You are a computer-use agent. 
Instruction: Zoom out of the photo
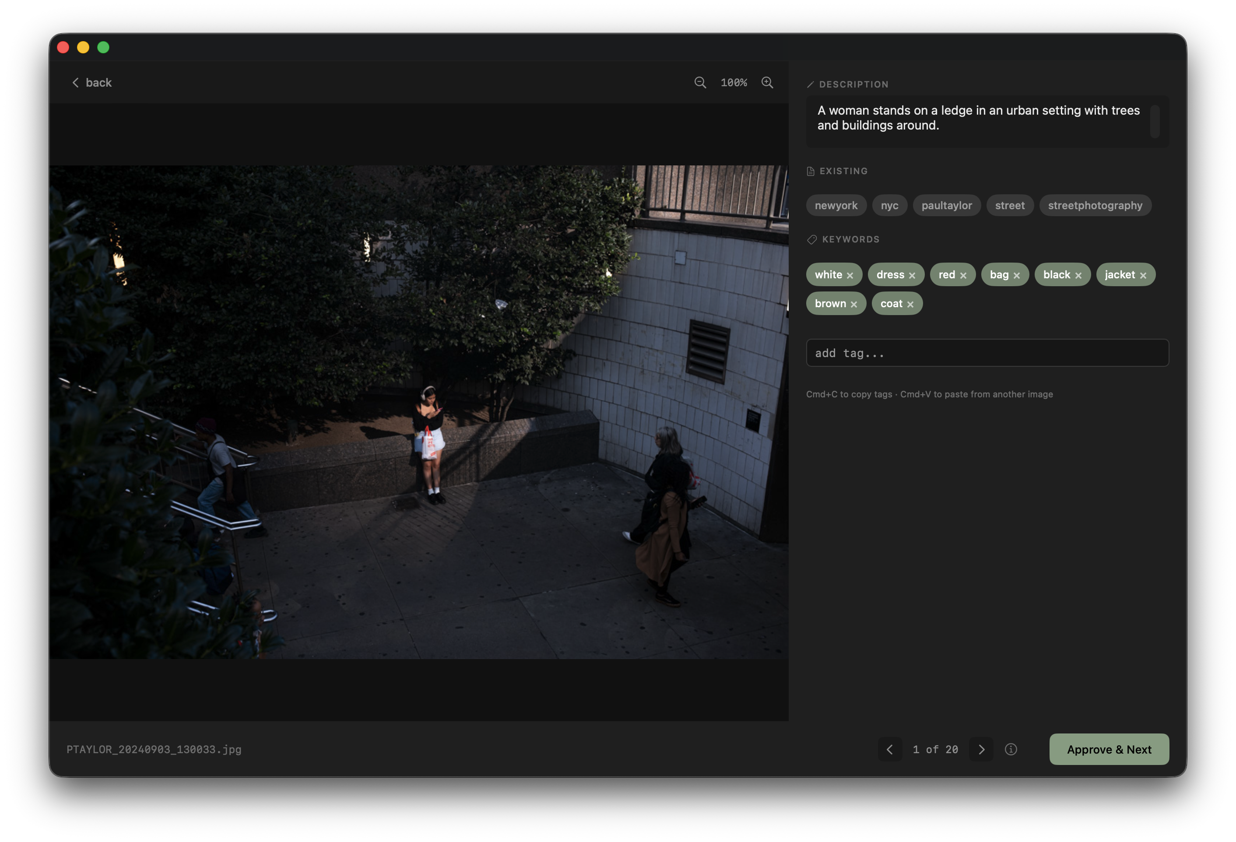[700, 82]
